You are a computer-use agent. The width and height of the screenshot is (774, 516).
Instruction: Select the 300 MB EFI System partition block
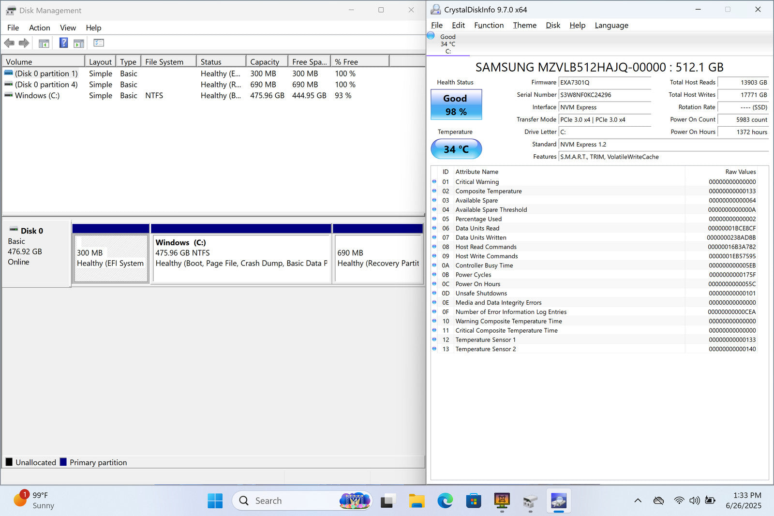point(111,258)
